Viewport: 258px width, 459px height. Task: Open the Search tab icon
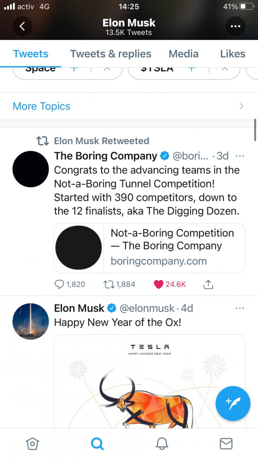(x=97, y=444)
